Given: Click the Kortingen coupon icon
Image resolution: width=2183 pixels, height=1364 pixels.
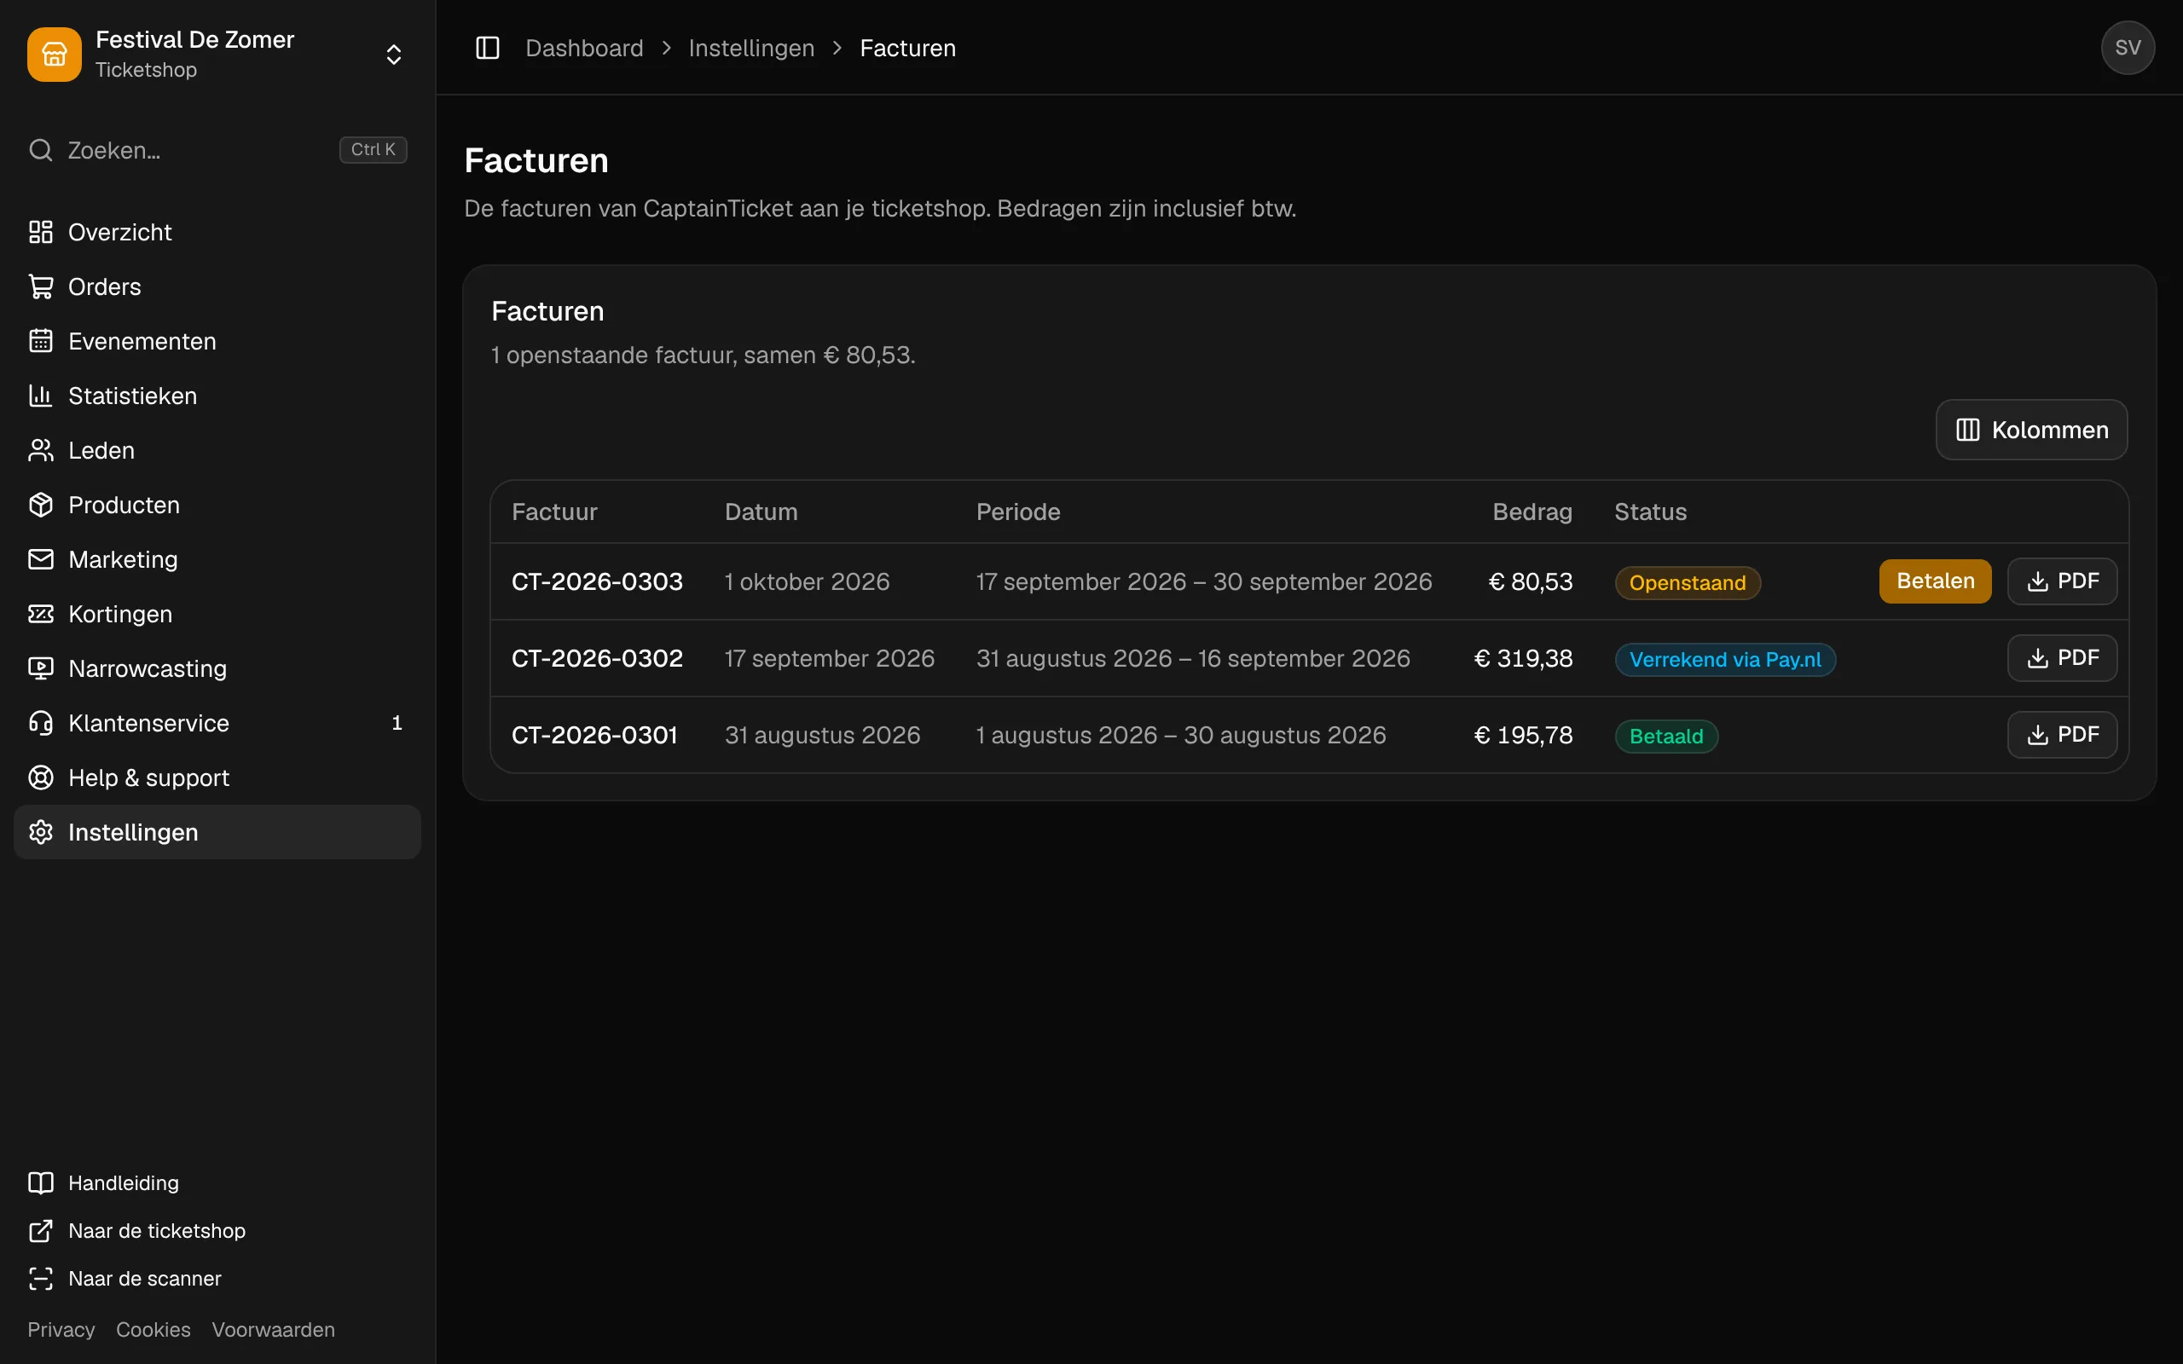Looking at the screenshot, I should pyautogui.click(x=41, y=615).
